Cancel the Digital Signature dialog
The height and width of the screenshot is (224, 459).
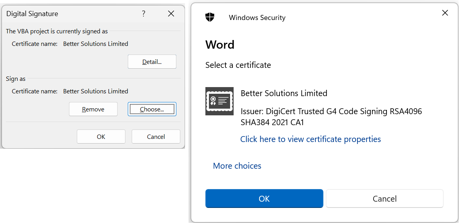pos(156,137)
